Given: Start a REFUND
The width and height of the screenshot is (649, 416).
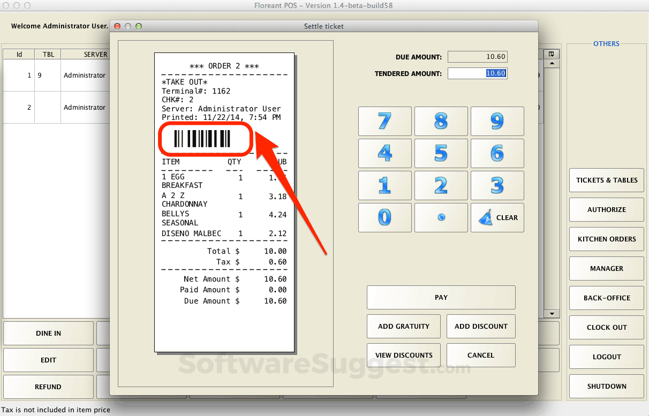Looking at the screenshot, I should (x=48, y=387).
